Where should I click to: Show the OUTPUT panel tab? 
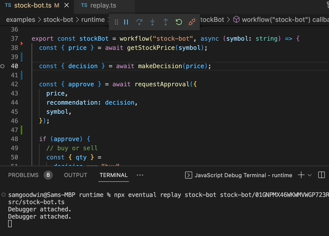coord(76,175)
